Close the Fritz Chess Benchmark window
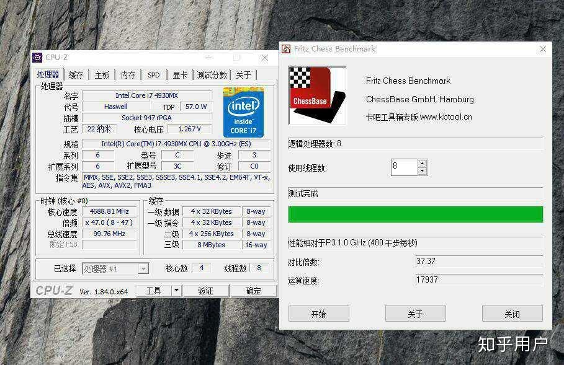 click(543, 49)
